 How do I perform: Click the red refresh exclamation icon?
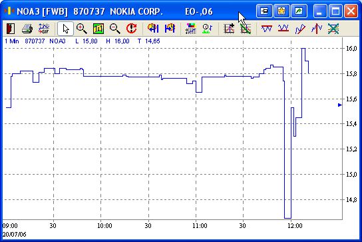coord(132,29)
